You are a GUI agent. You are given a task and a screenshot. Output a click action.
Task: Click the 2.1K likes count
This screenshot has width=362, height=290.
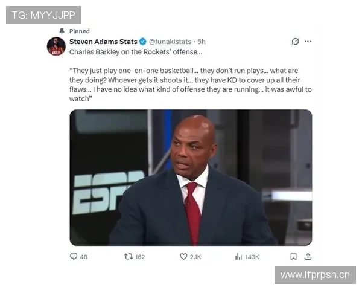(195, 257)
